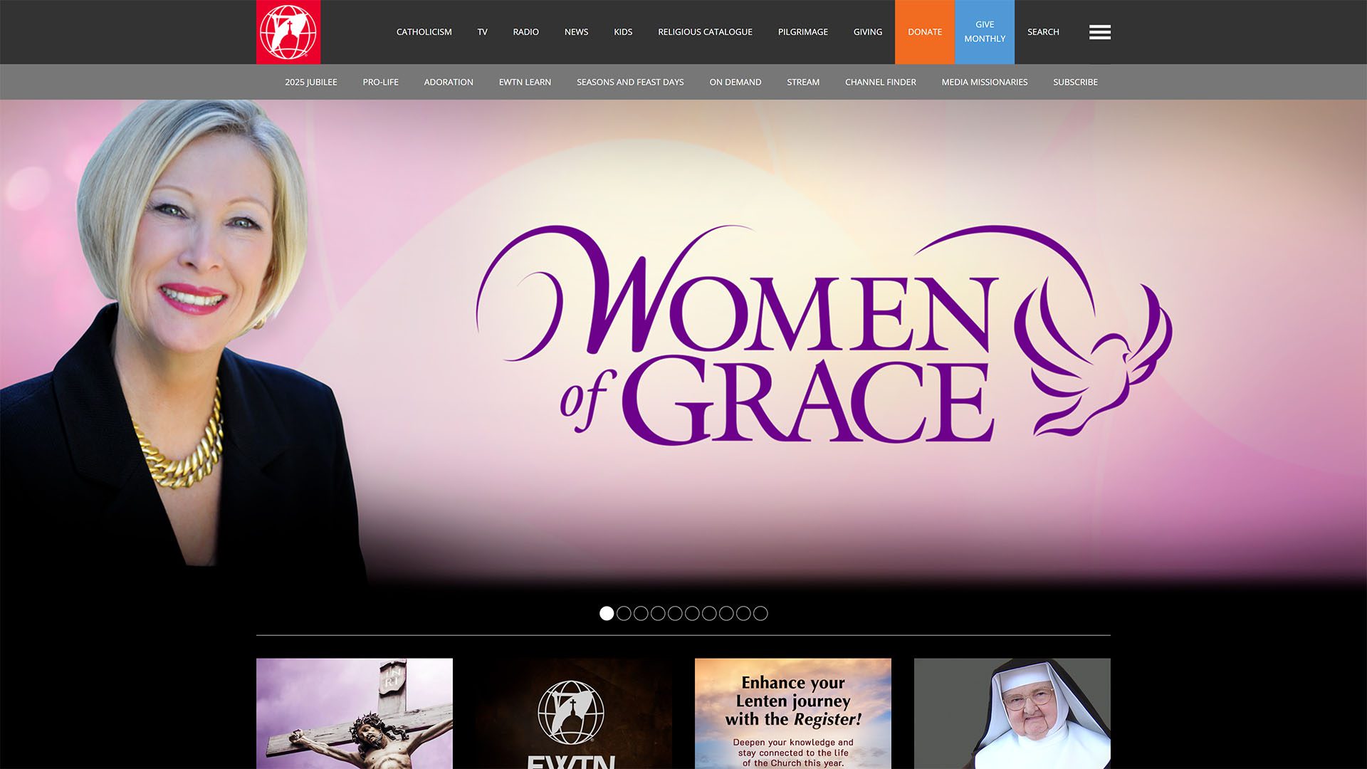Click the blue Give Monthly button
This screenshot has width=1367, height=769.
pos(984,32)
